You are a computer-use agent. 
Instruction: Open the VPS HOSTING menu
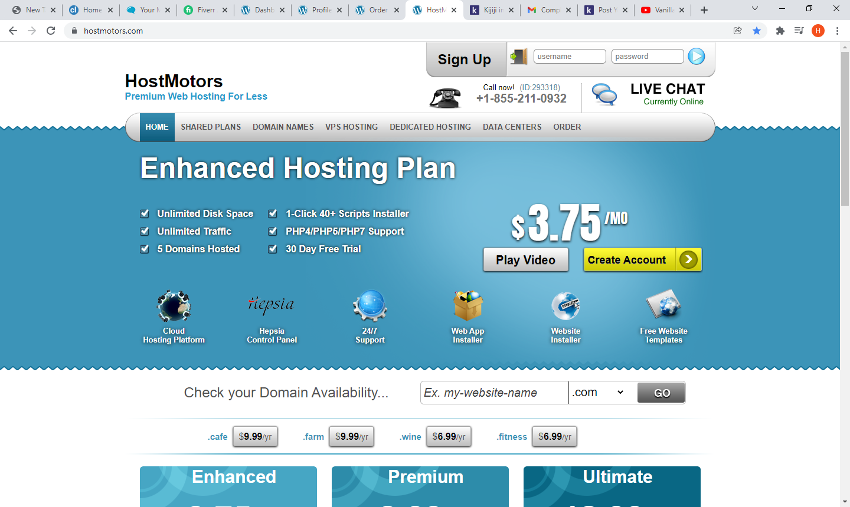(x=352, y=127)
